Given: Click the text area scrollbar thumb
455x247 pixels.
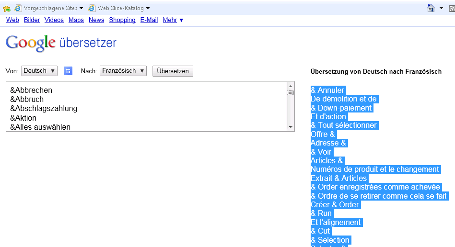Looking at the screenshot, I should click(x=291, y=93).
